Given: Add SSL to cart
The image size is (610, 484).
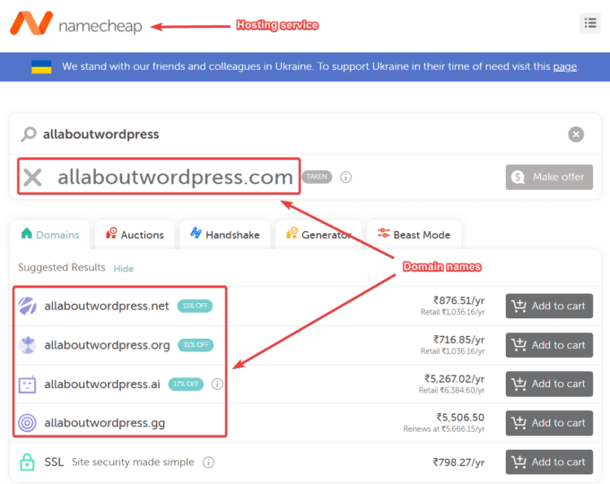Looking at the screenshot, I should coord(549,462).
